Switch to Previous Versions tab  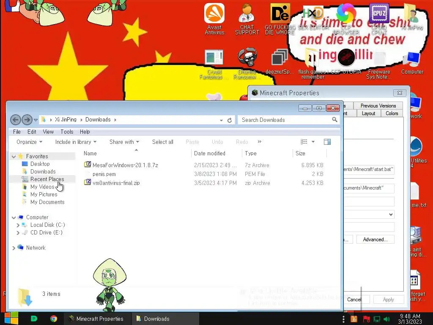point(378,105)
